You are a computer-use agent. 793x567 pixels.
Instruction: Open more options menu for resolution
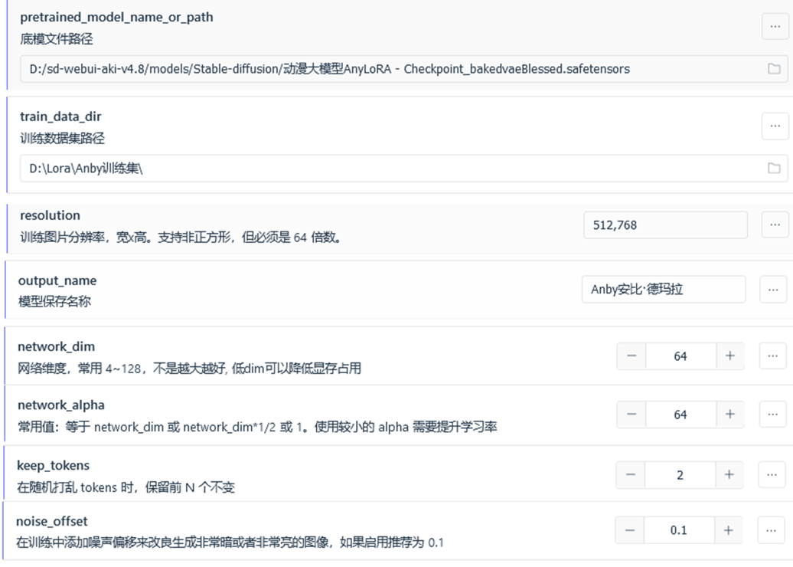click(775, 225)
